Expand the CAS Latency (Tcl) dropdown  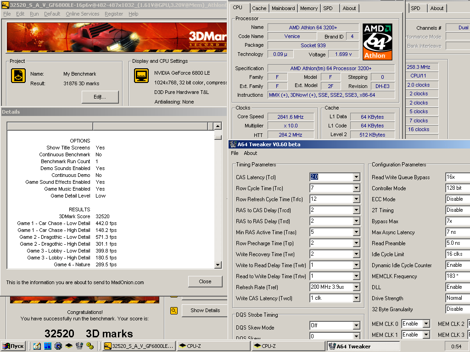tap(356, 177)
